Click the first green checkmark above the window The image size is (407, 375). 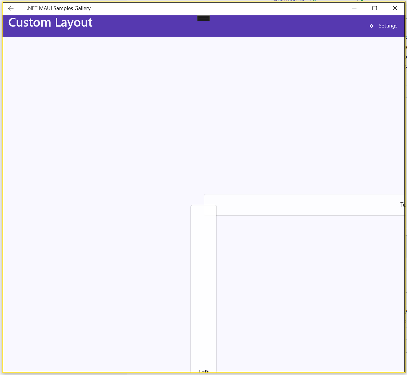314,1
